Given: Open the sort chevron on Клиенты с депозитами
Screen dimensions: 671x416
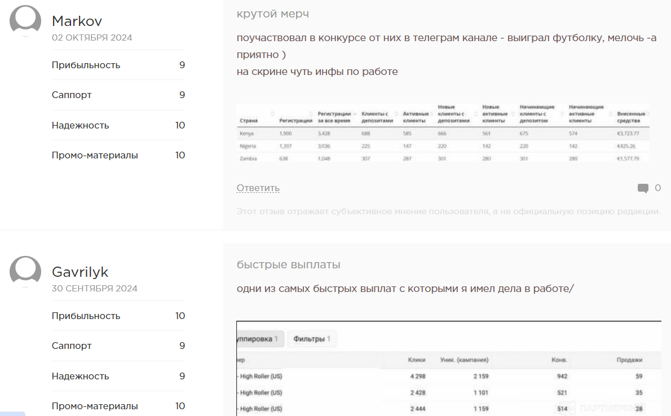Looking at the screenshot, I should (x=395, y=113).
